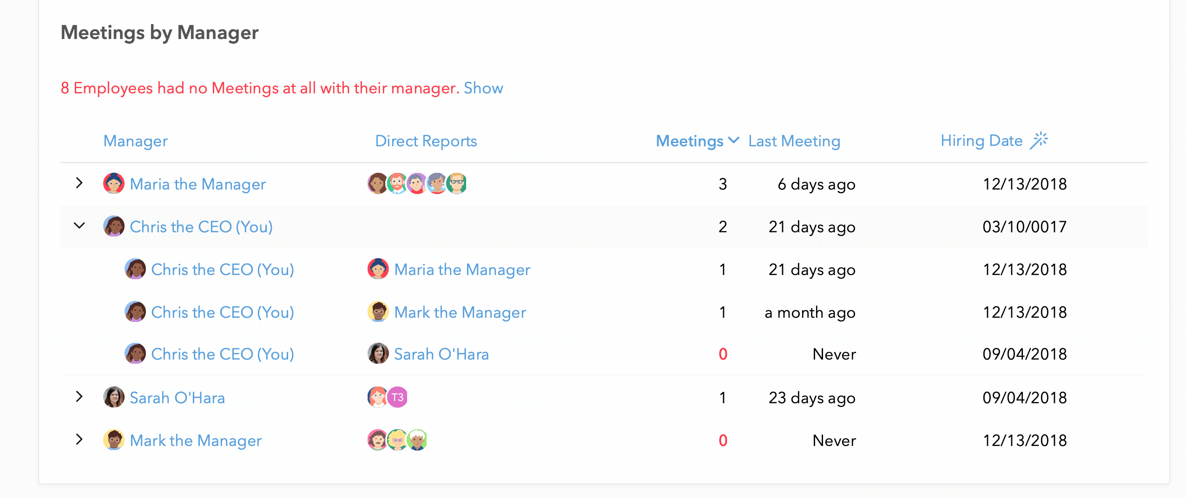Viewport: 1186px width, 498px height.
Task: Open Chris the CEO (You) top-level manager link
Action: click(x=201, y=227)
